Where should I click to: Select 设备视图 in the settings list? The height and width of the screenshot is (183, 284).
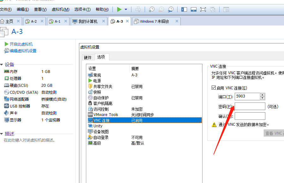tap(101, 132)
